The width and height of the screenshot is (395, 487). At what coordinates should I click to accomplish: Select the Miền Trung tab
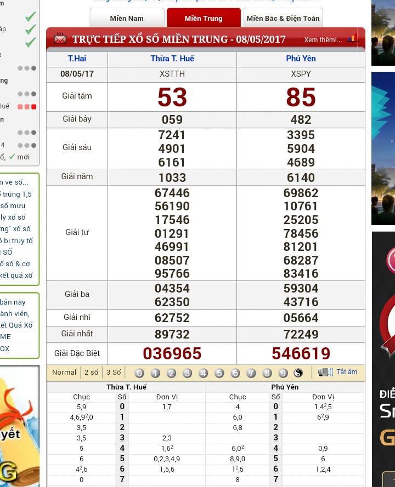[204, 18]
